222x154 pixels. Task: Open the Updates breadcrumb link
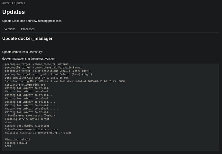tap(20, 3)
